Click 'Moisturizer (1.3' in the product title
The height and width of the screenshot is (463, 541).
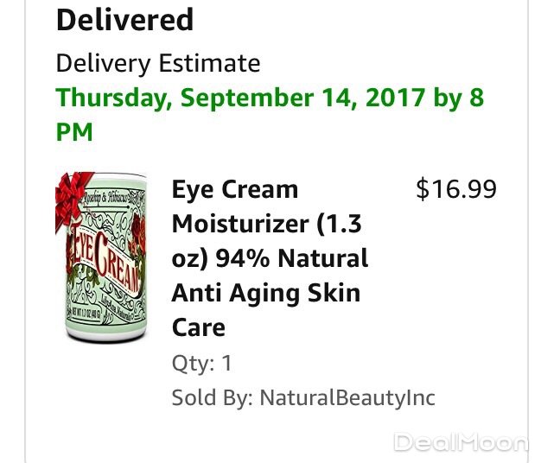(266, 224)
